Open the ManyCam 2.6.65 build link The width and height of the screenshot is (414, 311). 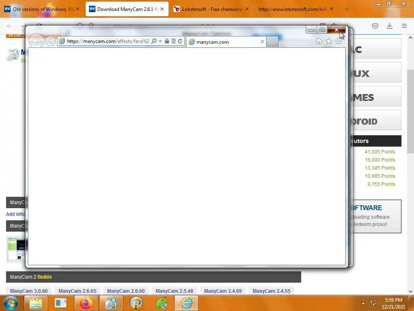coord(77,291)
